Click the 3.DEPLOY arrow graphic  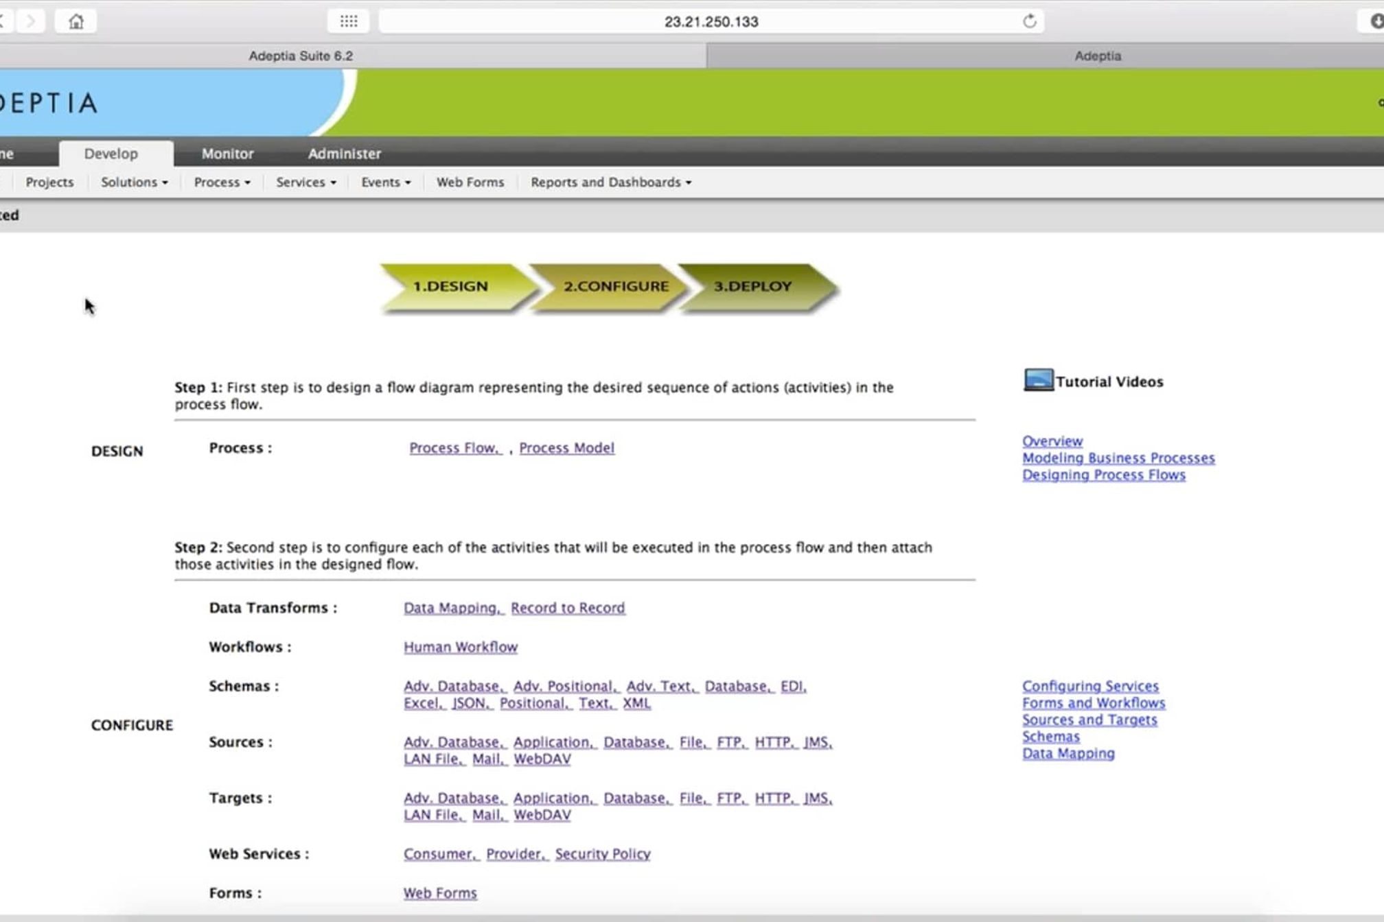753,287
